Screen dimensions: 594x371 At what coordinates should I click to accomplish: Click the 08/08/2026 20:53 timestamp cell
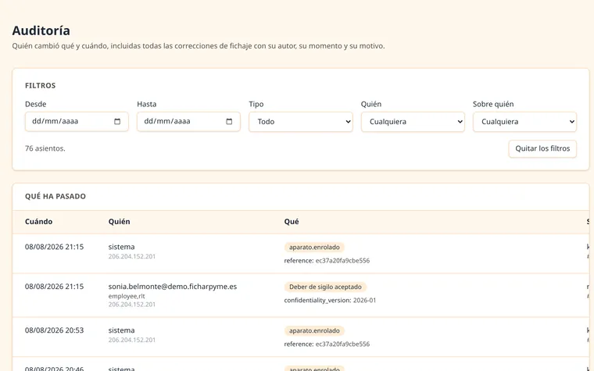(54, 330)
